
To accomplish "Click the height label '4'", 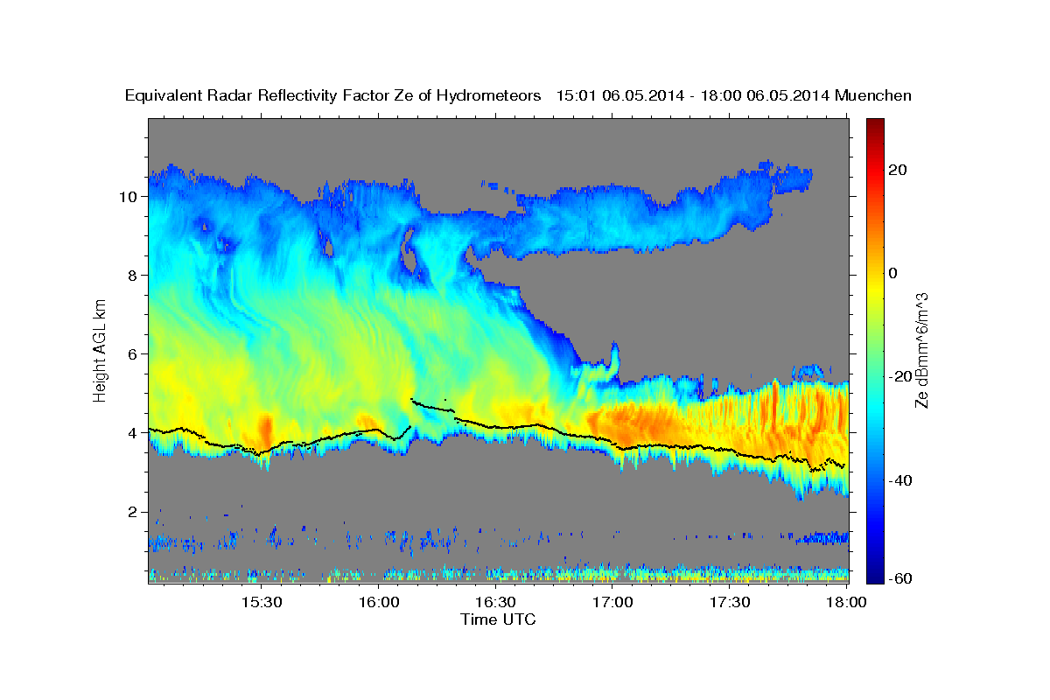I will click(133, 433).
